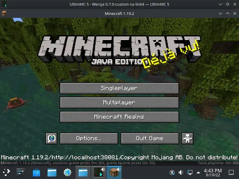
Task: Open accessibility settings icon
Action: tap(188, 138)
